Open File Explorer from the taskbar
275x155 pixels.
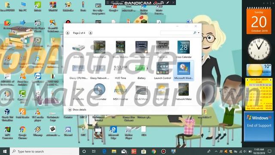click(x=114, y=151)
